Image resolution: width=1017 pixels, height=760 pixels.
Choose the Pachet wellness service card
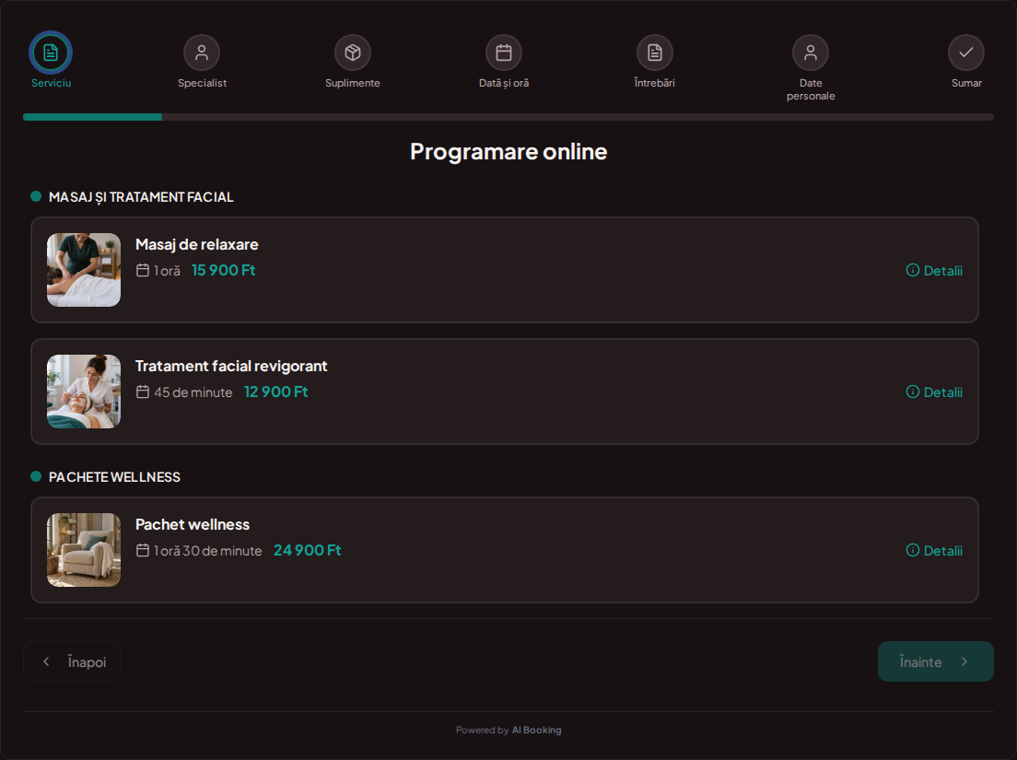pyautogui.click(x=505, y=550)
